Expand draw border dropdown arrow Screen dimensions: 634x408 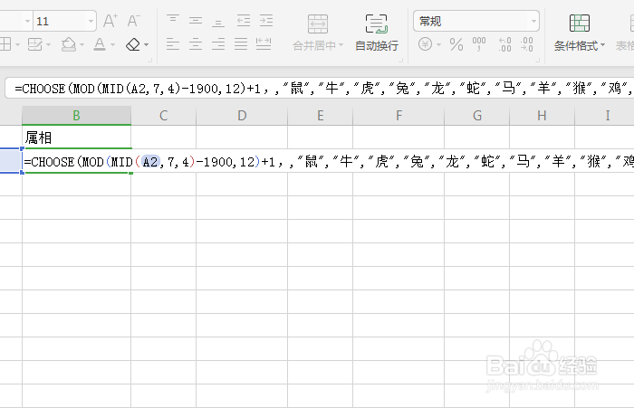coord(49,45)
